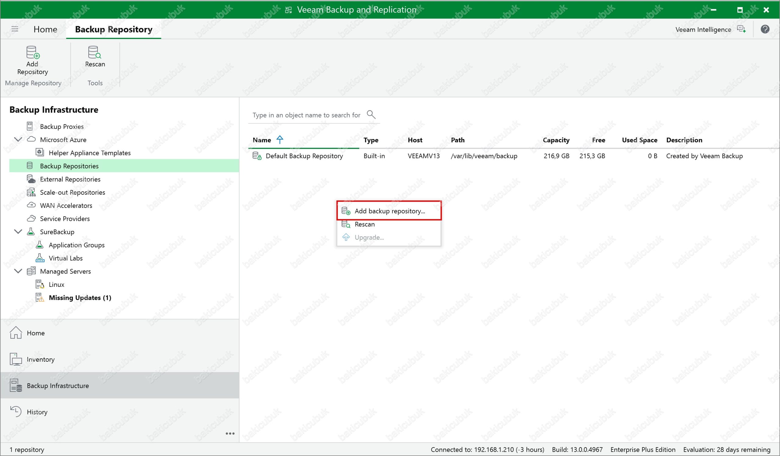This screenshot has width=780, height=456.
Task: Open the navigation pane overflow dots
Action: (x=230, y=433)
